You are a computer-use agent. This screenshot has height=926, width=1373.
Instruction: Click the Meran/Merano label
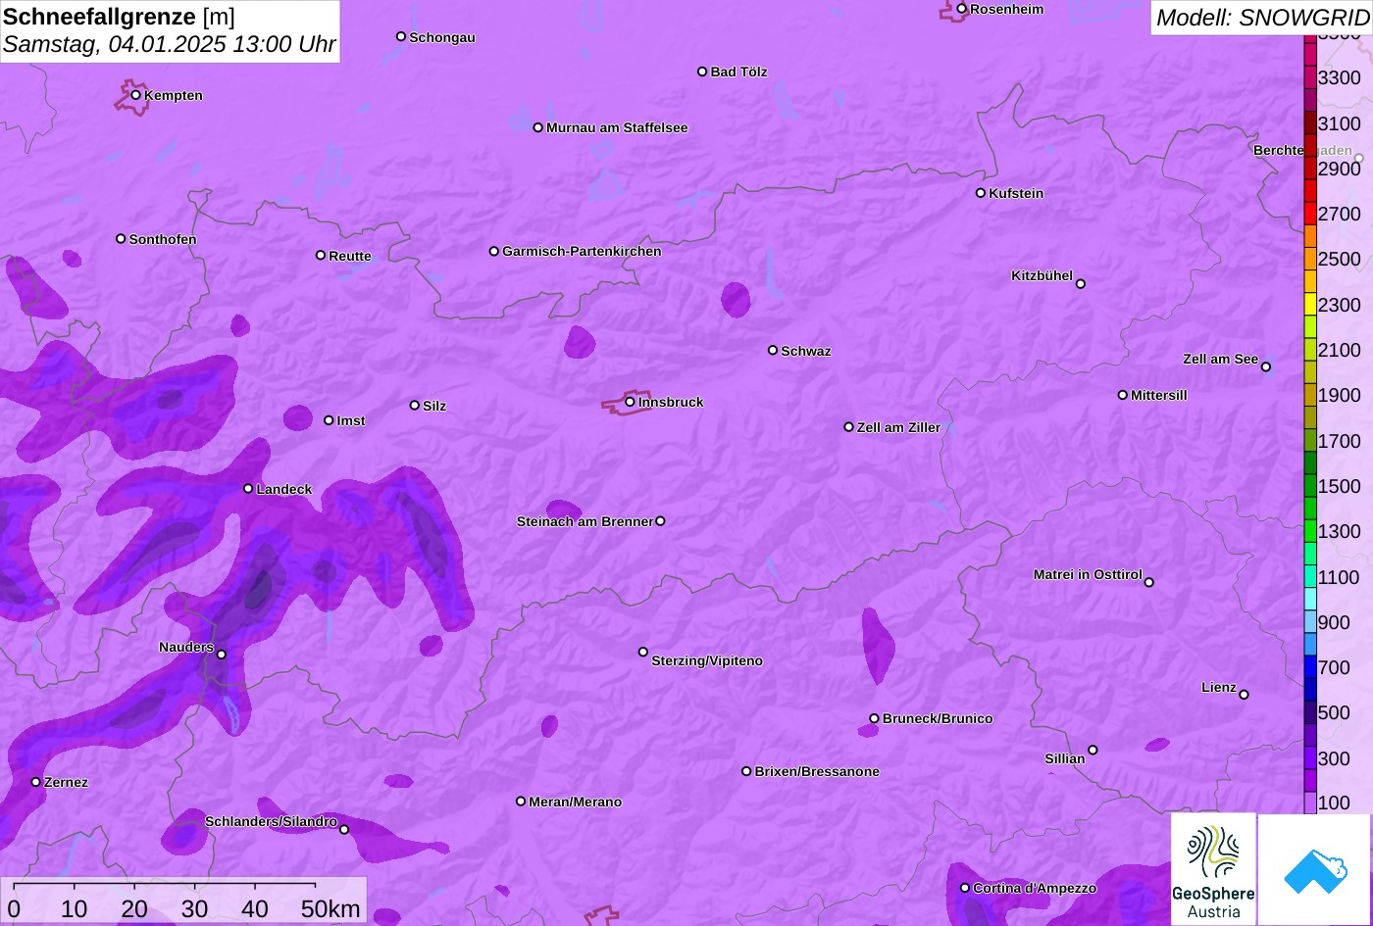click(x=576, y=802)
